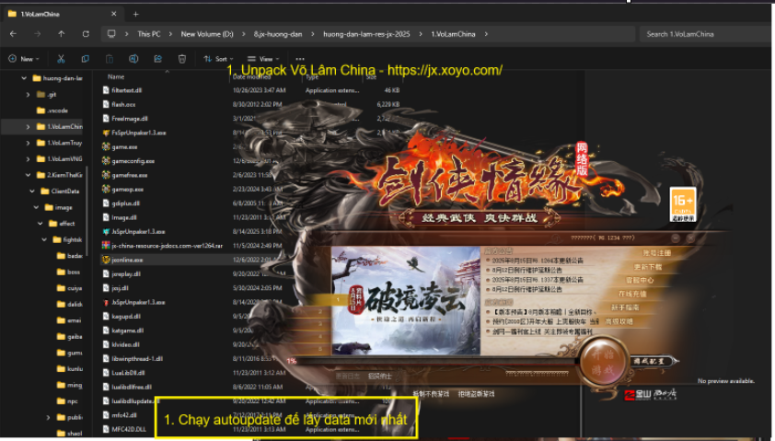Viewport: 775px width, 441px height.
Task: Click the Share icon in toolbar
Action: [x=157, y=58]
